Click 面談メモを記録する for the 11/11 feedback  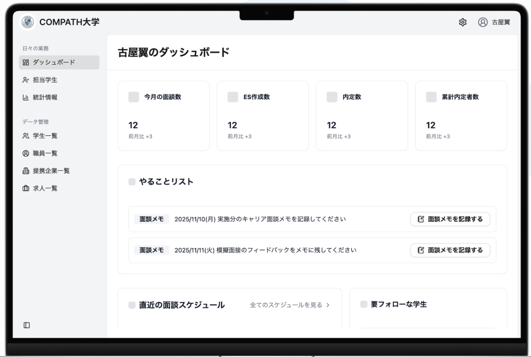pyautogui.click(x=450, y=250)
